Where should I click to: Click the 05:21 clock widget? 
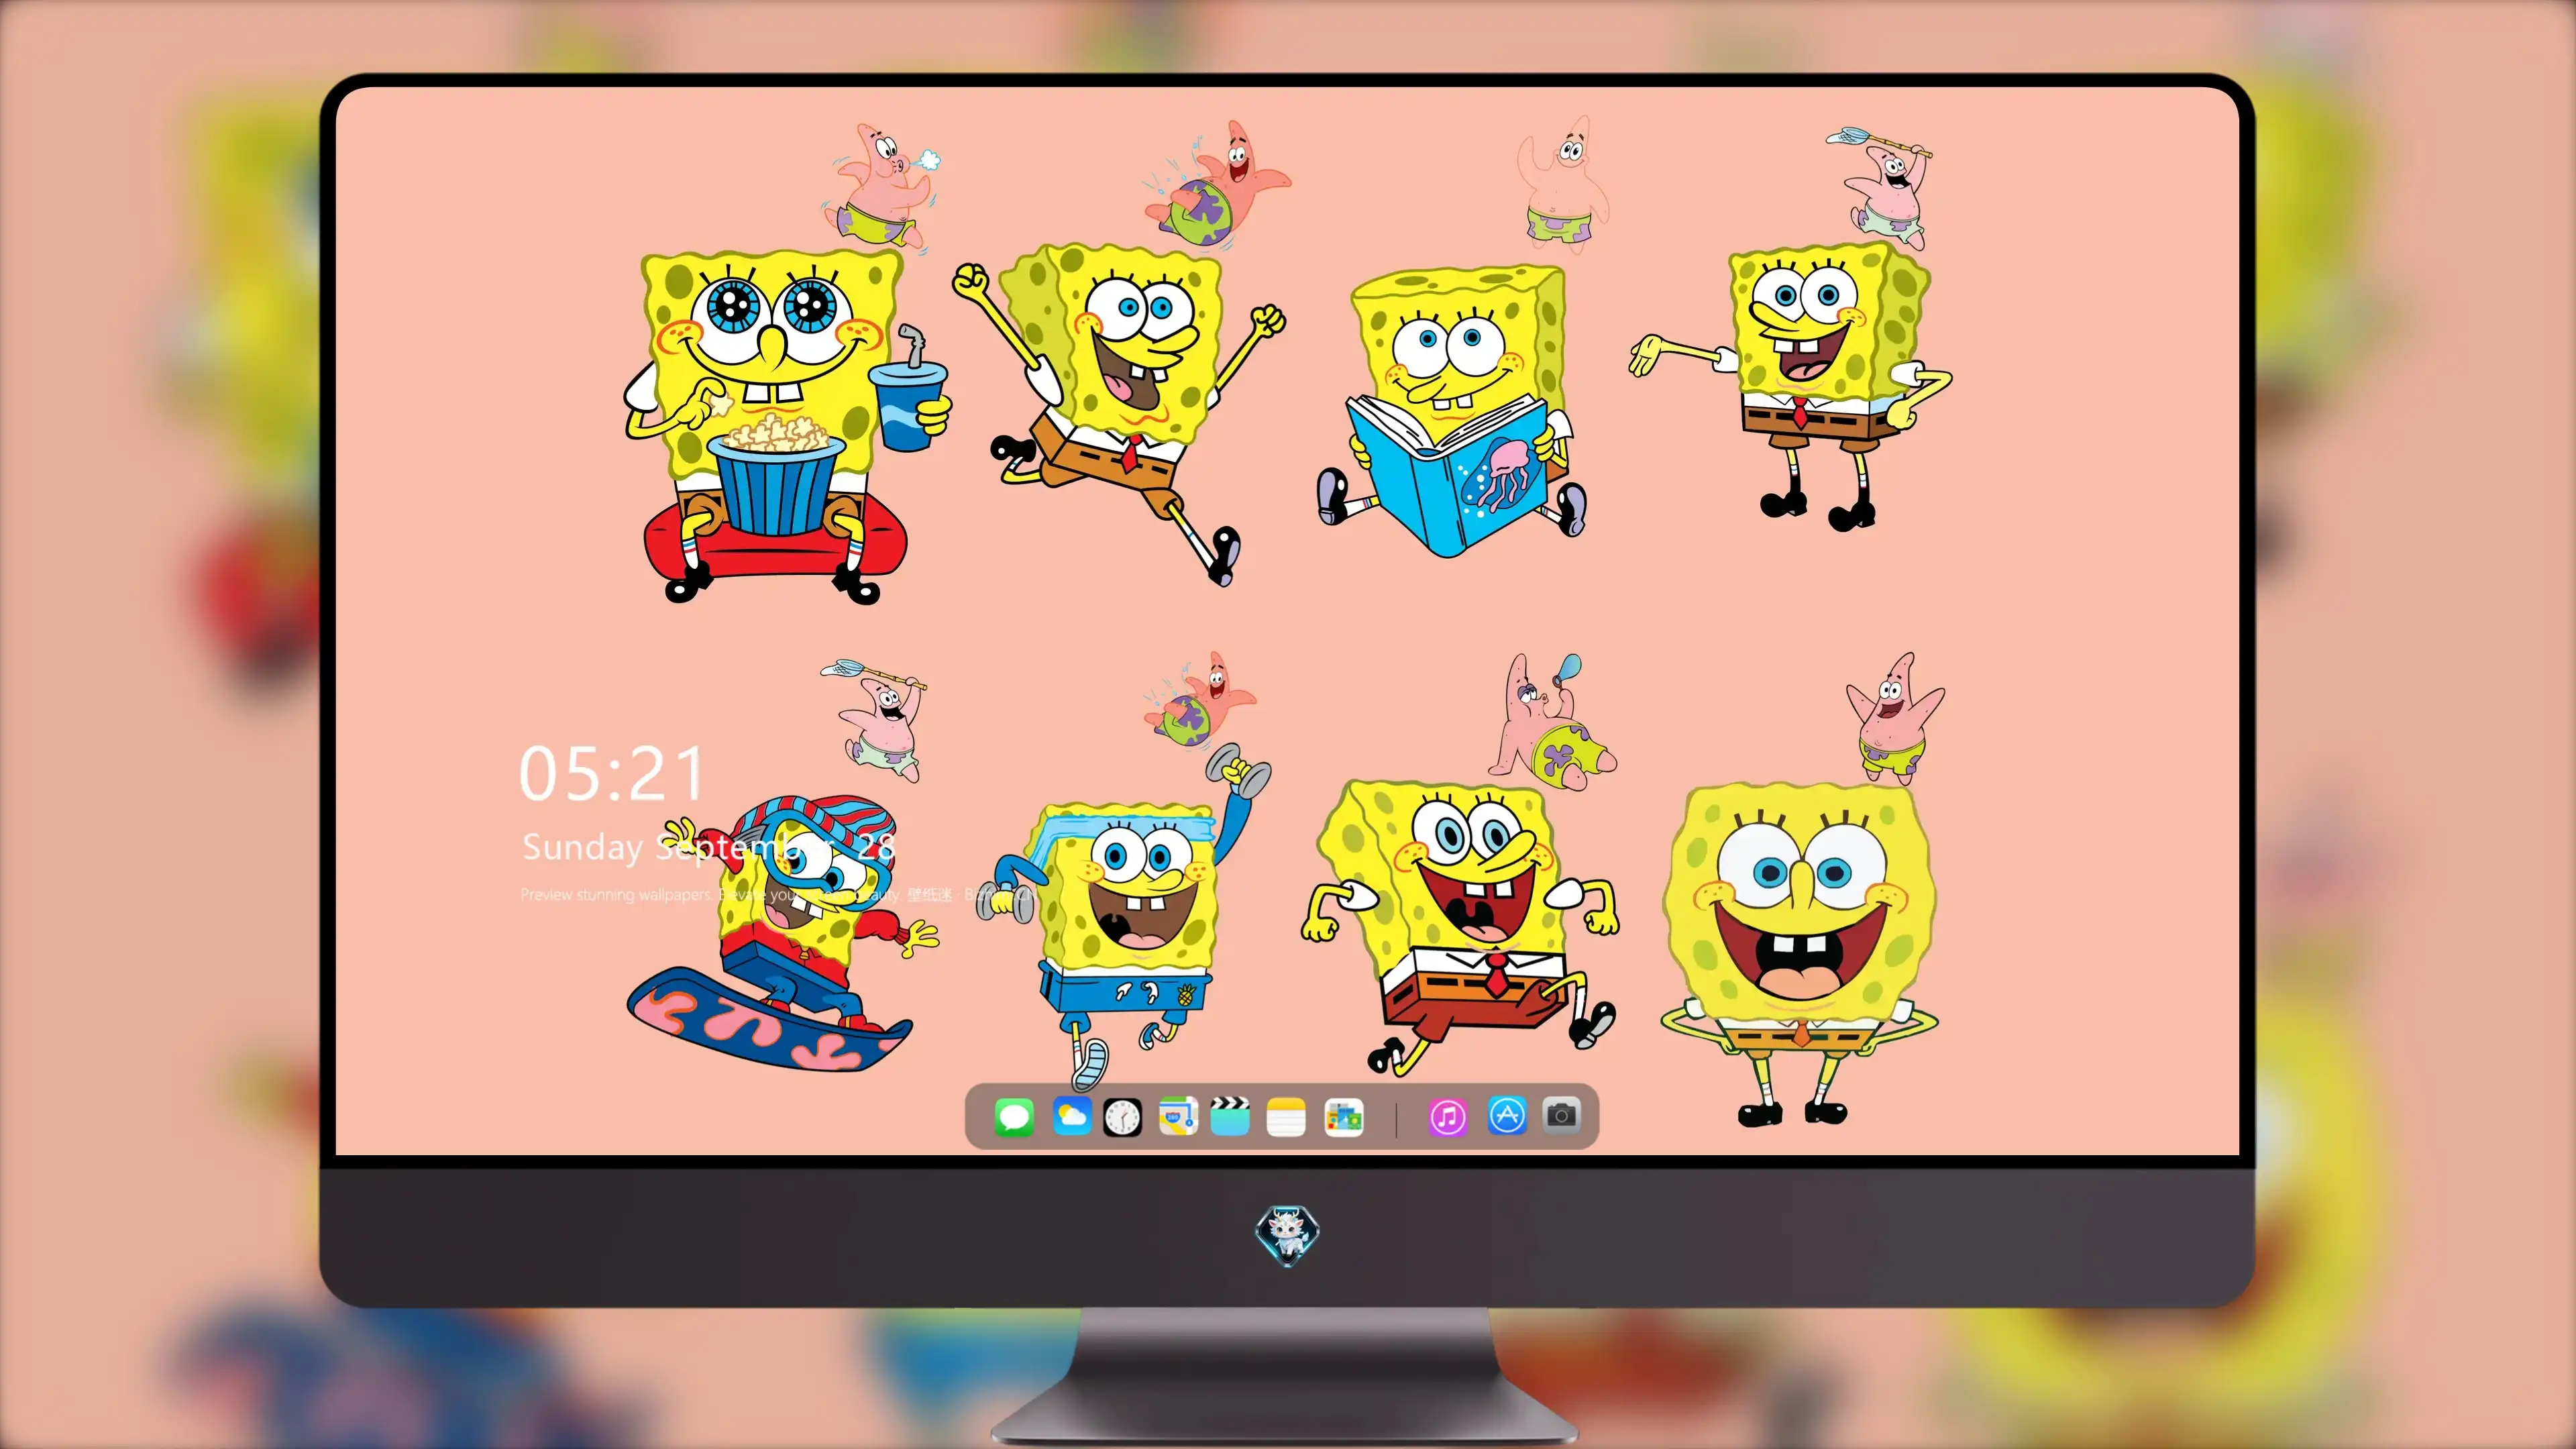pyautogui.click(x=612, y=774)
